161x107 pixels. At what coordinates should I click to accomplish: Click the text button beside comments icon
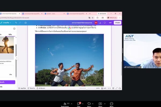click(110, 23)
